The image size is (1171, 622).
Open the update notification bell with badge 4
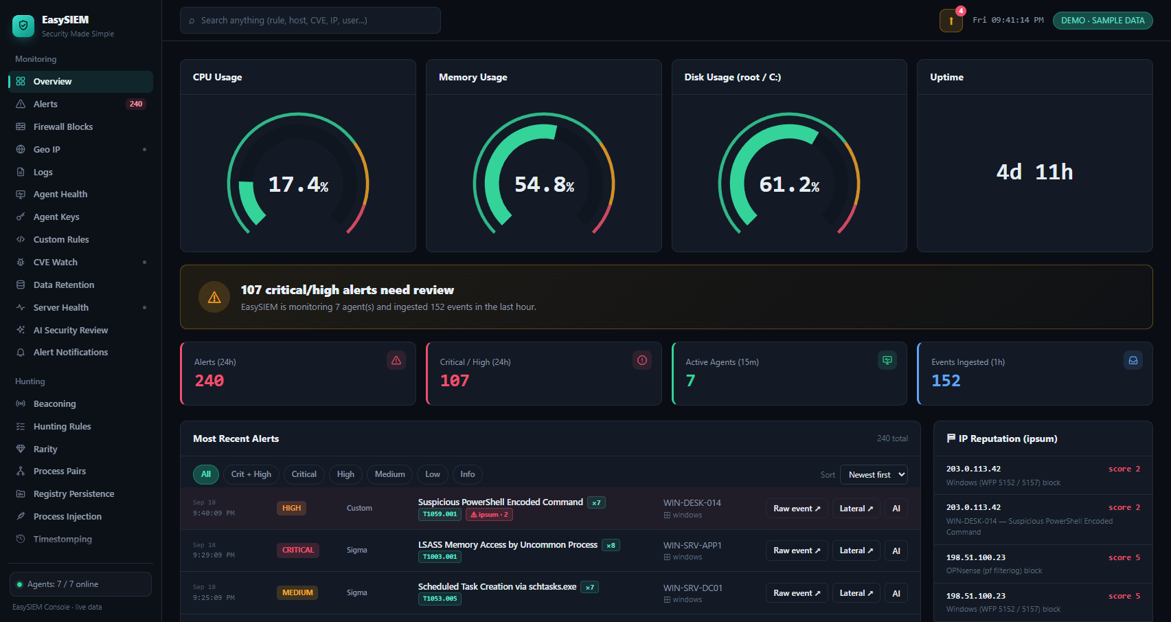tap(951, 21)
